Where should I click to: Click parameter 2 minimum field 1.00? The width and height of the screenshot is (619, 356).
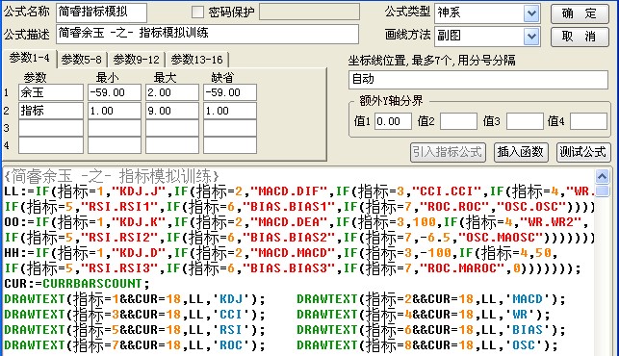pos(115,111)
